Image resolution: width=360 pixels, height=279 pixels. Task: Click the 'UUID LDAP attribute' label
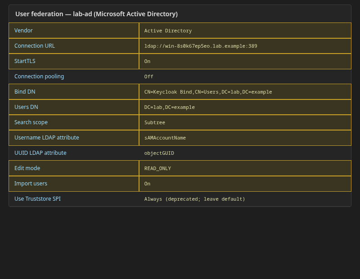pos(40,153)
